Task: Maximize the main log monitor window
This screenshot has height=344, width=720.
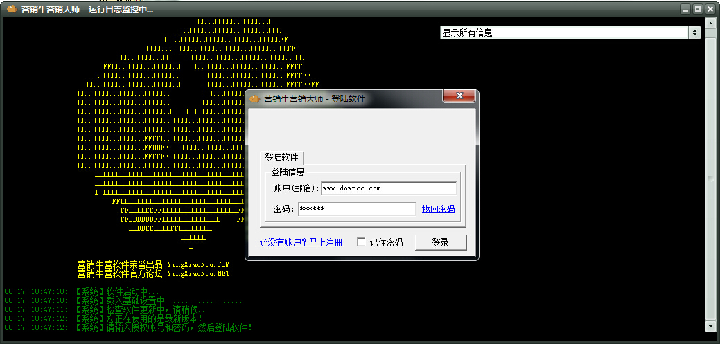Action: pyautogui.click(x=697, y=9)
